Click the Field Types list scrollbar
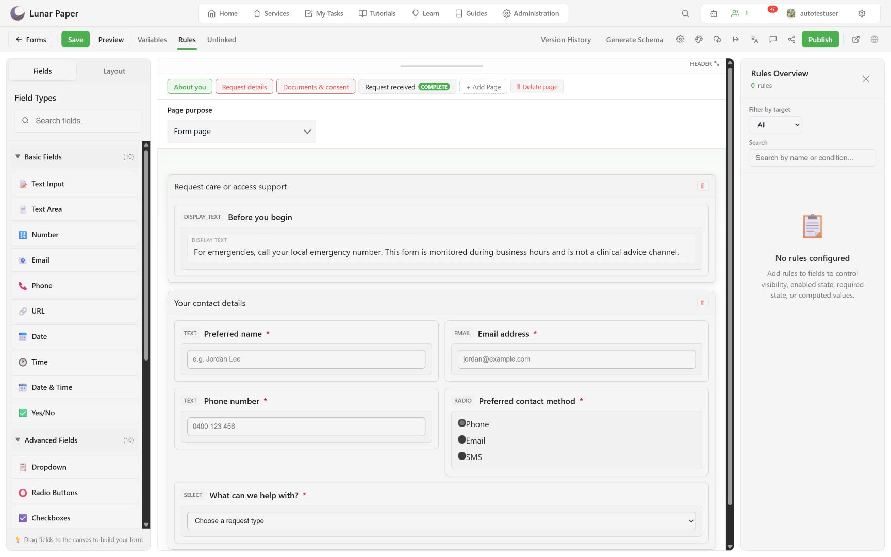The image size is (891, 557). pyautogui.click(x=146, y=255)
